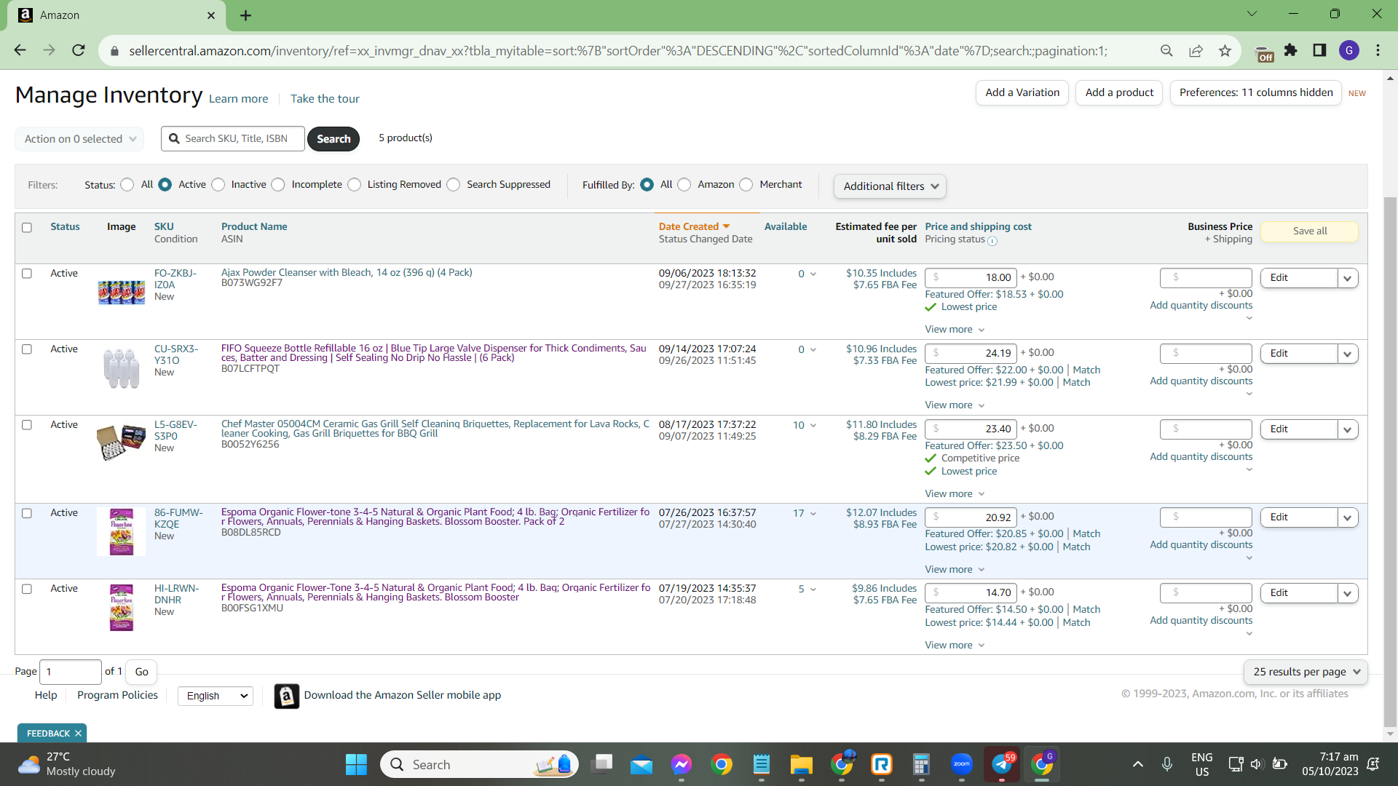Click Add a product button
1398x786 pixels.
tap(1119, 92)
